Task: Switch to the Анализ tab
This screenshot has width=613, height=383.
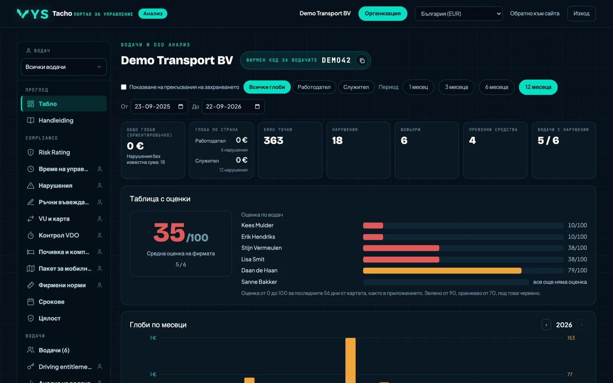Action: click(153, 14)
